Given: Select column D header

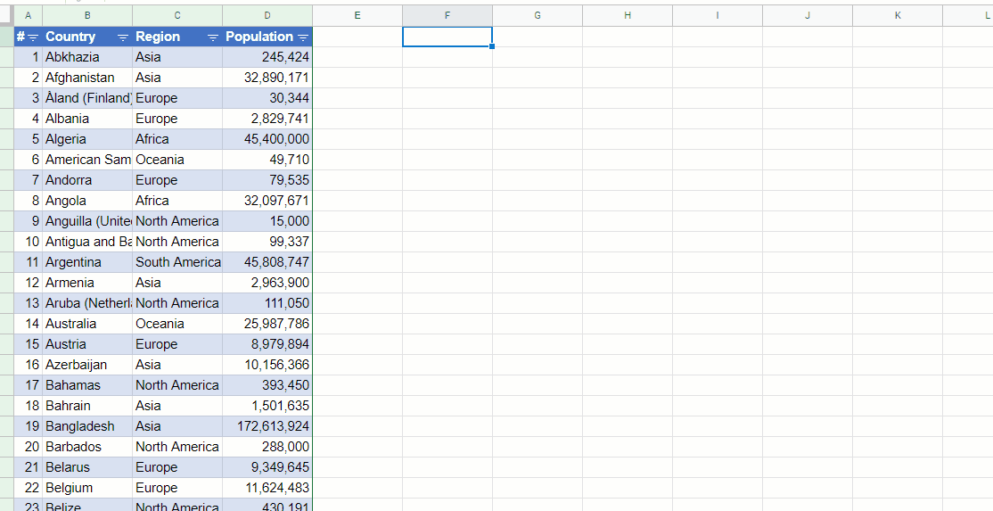Looking at the screenshot, I should tap(267, 15).
